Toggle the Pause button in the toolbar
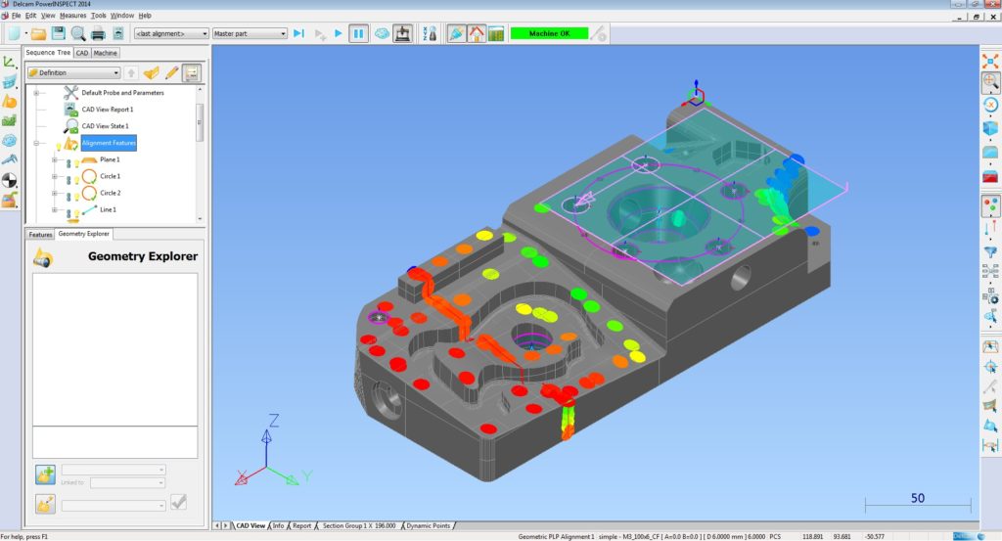 point(358,33)
